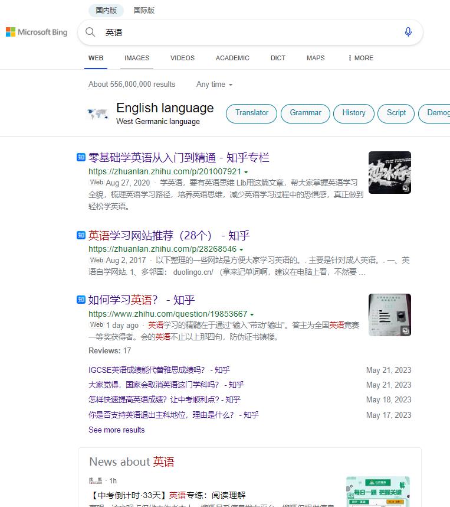450x507 pixels.
Task: Open 大家觉得，国家会取消英语这门学科吗 link
Action: point(166,385)
